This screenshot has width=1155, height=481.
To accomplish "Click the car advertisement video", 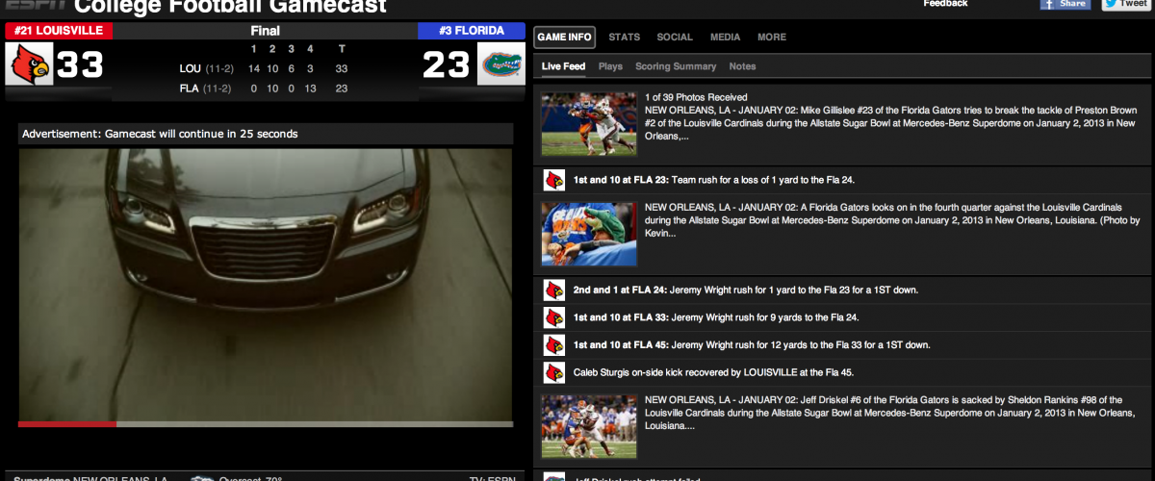I will coord(266,284).
